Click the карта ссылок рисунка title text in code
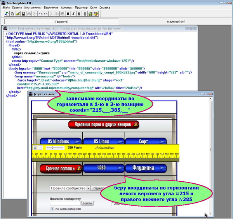 point(32,53)
